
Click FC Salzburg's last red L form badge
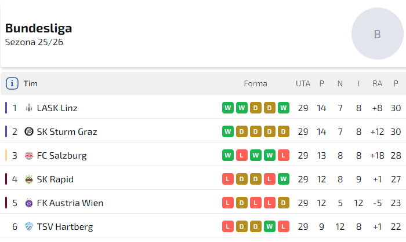click(283, 155)
